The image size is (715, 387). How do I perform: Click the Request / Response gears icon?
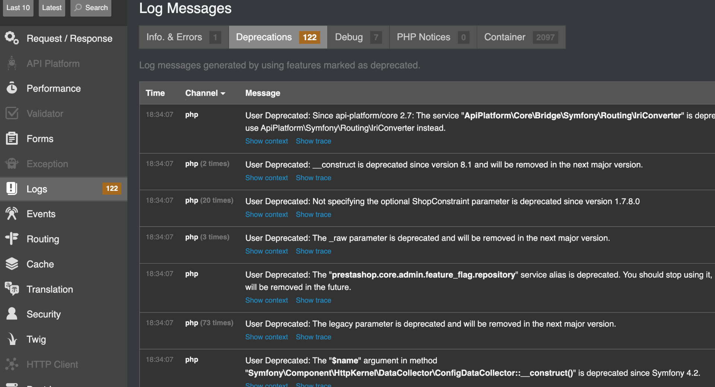click(12, 38)
